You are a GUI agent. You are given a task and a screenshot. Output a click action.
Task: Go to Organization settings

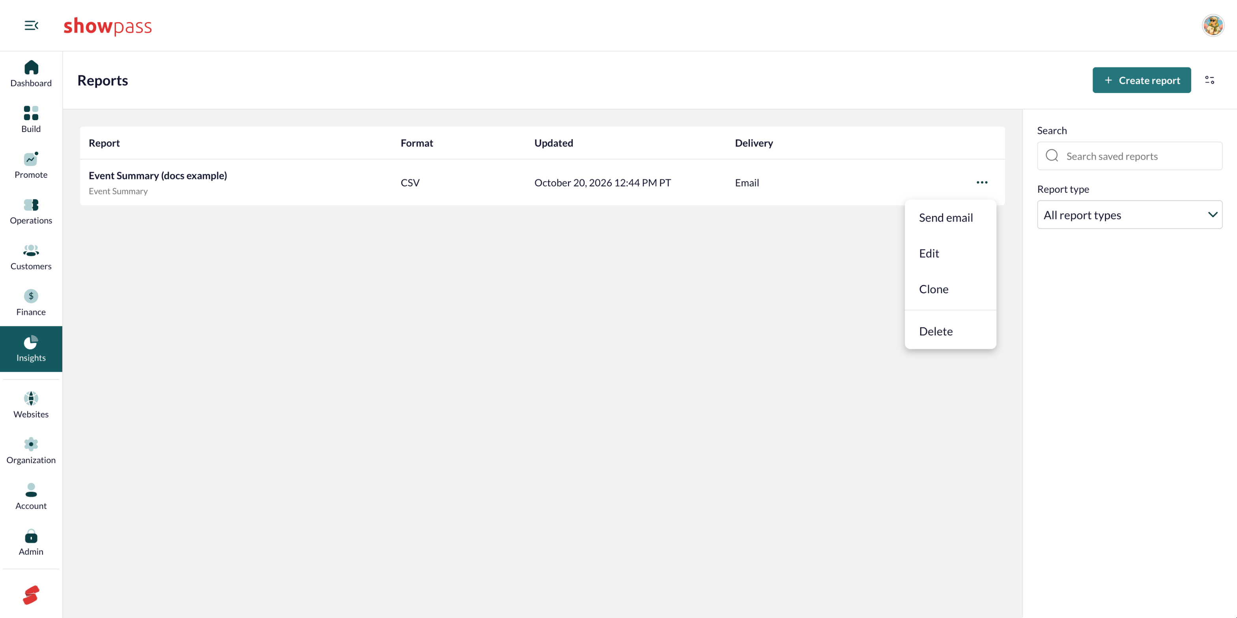click(x=31, y=451)
